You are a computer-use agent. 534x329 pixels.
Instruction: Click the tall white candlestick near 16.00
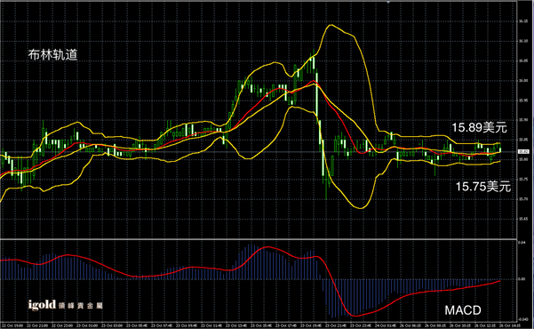[x=317, y=95]
